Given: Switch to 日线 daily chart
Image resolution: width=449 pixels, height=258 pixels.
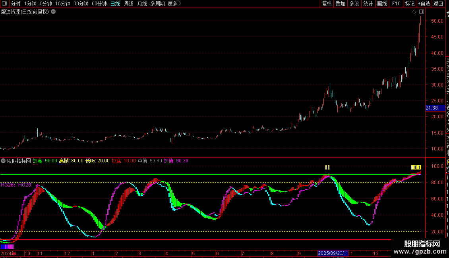Looking at the screenshot, I should [115, 4].
